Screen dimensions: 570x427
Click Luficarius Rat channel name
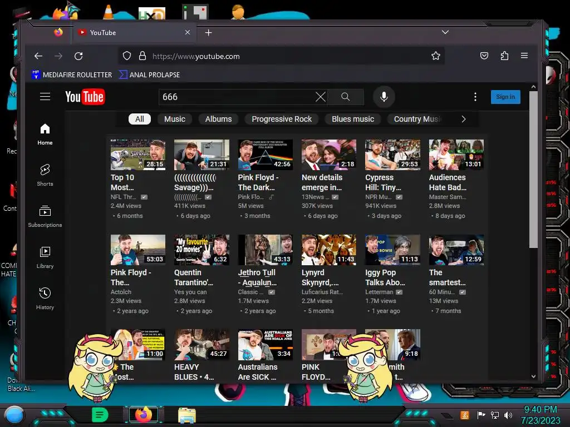pyautogui.click(x=322, y=292)
